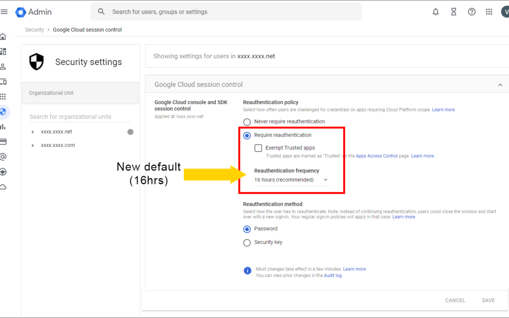
Task: Open Learn more about changes taking effect
Action: pyautogui.click(x=354, y=269)
